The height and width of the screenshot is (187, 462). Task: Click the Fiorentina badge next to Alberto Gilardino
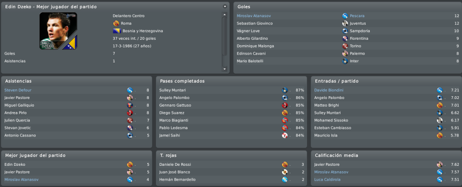345,38
